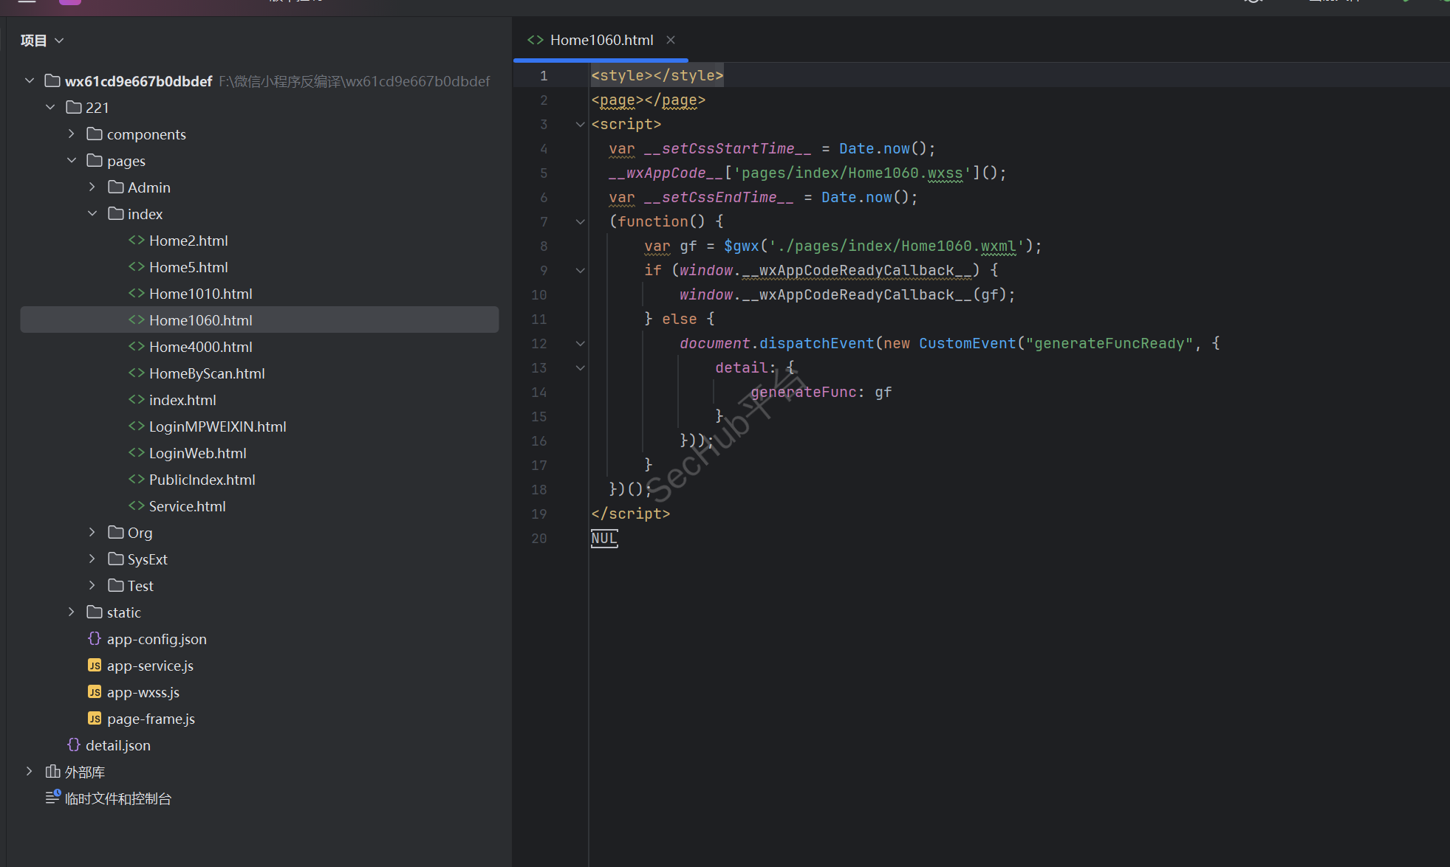
Task: Click the components folder icon
Action: coord(94,134)
